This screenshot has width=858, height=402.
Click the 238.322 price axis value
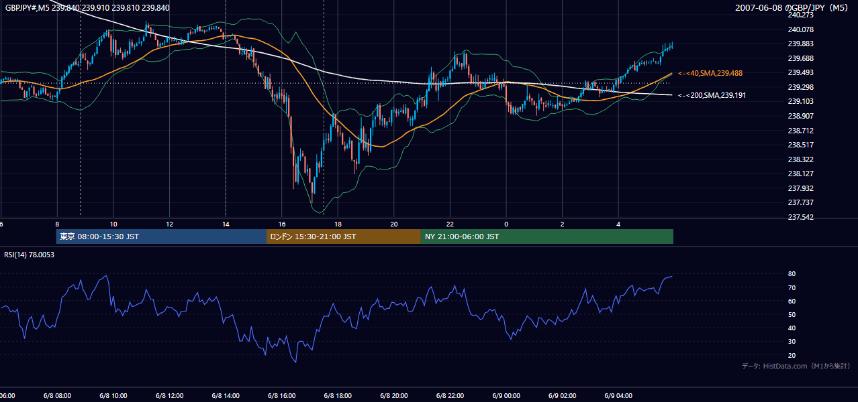click(800, 159)
